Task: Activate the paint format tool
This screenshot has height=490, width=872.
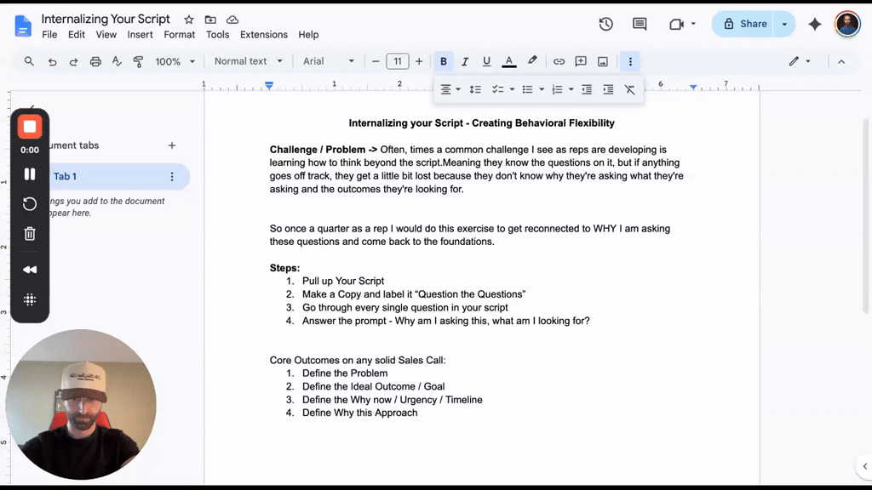Action: [x=138, y=61]
